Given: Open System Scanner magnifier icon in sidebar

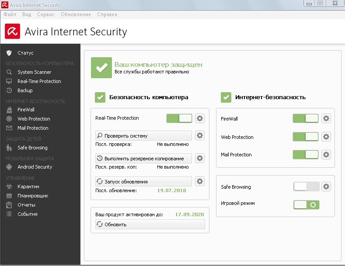Looking at the screenshot, I should click(x=9, y=72).
